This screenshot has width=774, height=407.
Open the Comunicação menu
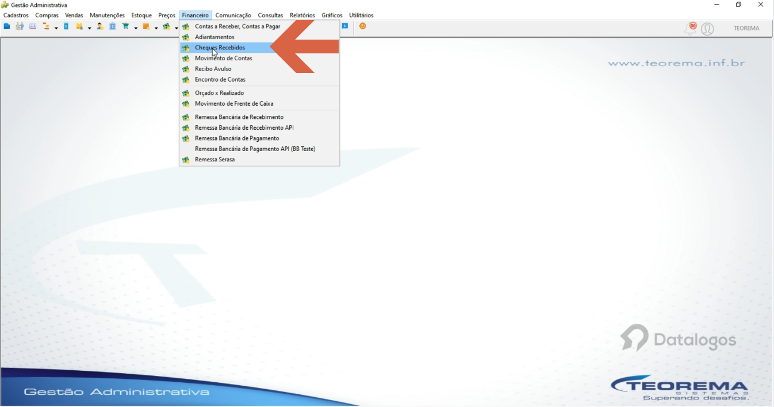coord(233,15)
